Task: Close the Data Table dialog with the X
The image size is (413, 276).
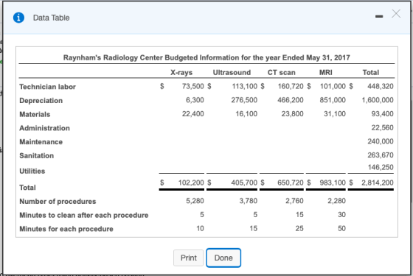Action: point(396,14)
